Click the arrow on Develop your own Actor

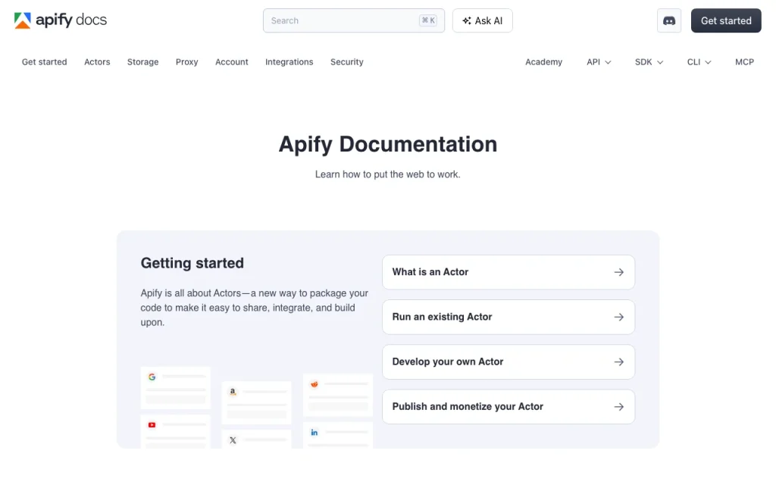[x=618, y=362]
